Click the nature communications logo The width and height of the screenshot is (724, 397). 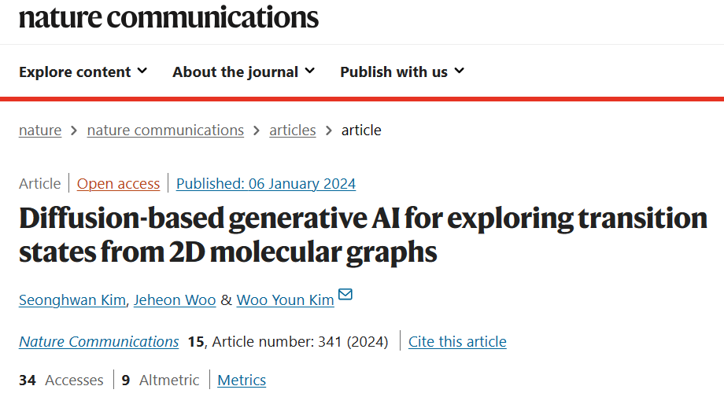[x=168, y=17]
